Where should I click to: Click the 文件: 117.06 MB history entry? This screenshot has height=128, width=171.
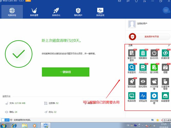click(15, 103)
